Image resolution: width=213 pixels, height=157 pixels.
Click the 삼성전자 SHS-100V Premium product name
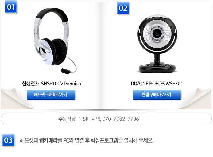point(52,84)
